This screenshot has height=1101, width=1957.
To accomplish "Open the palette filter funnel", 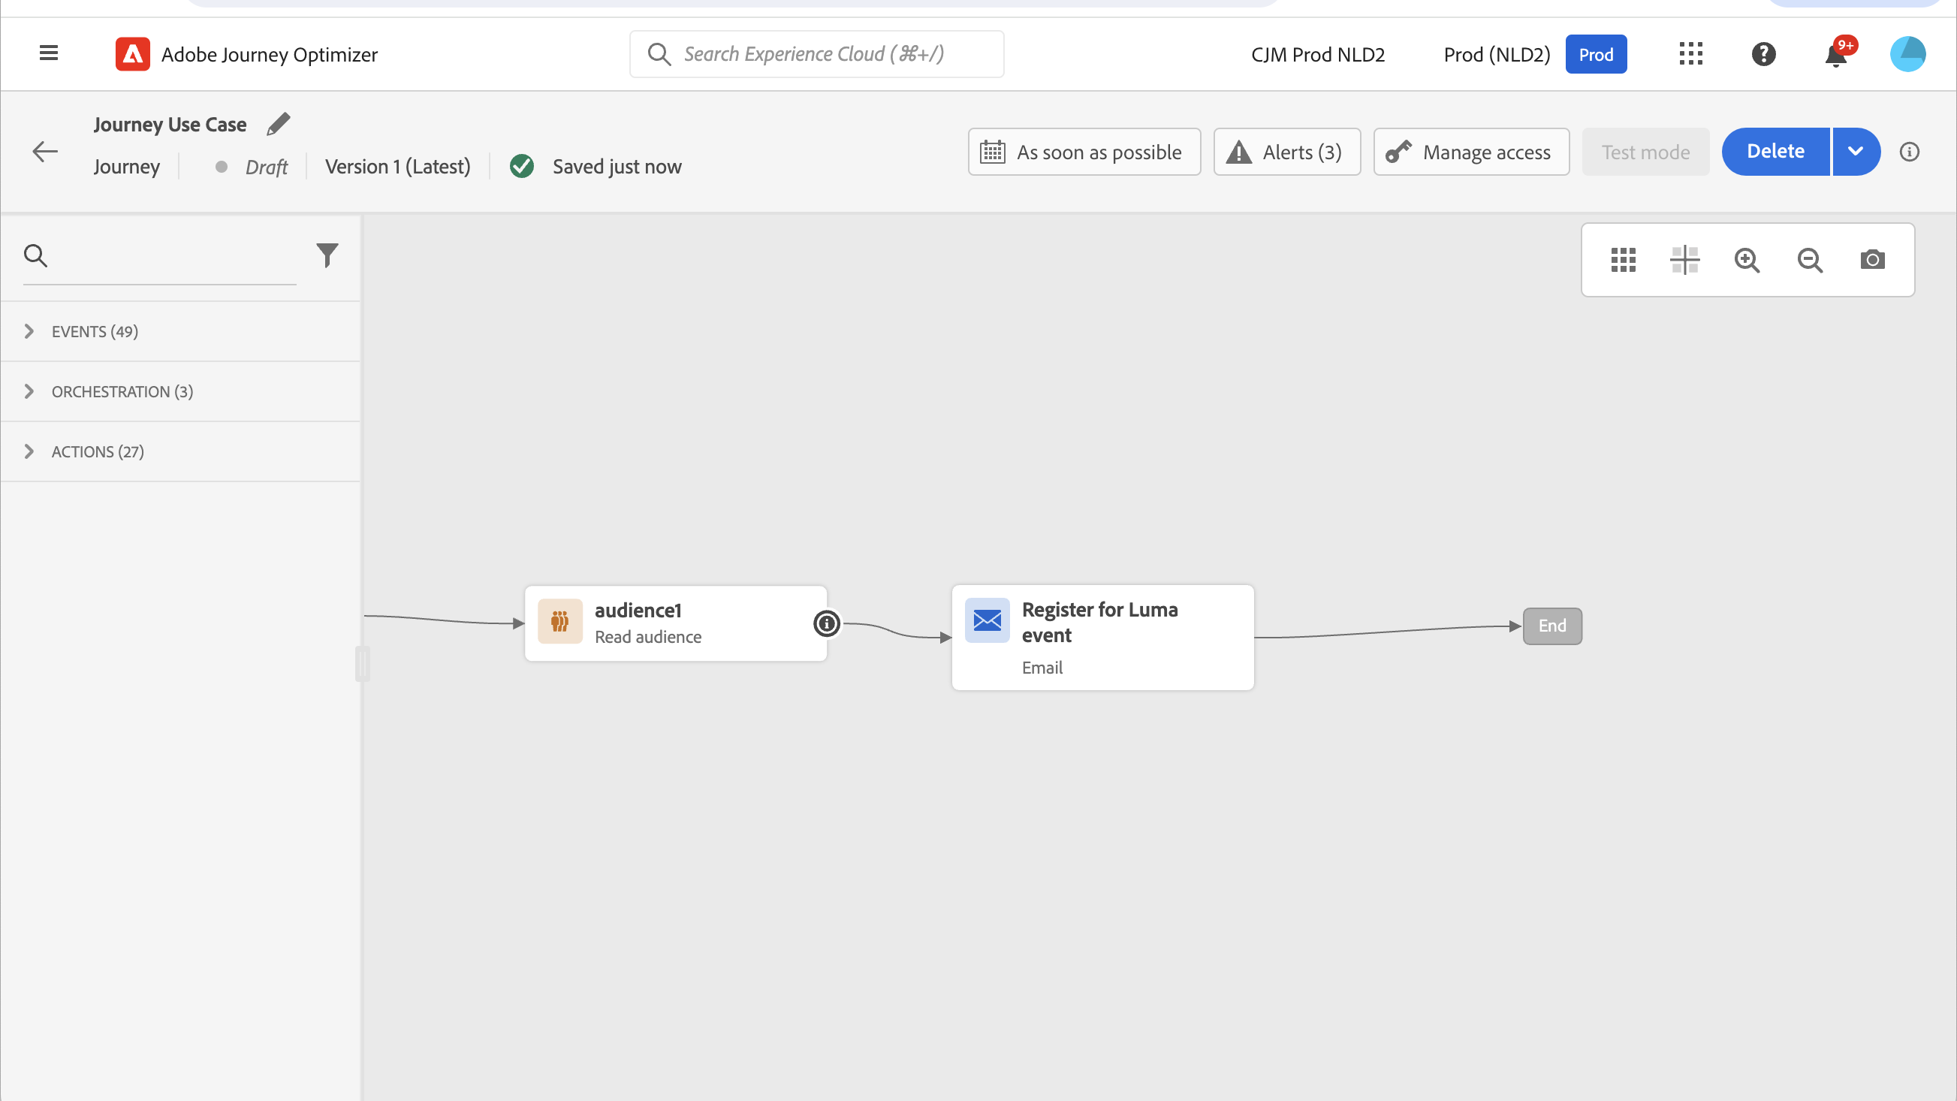I will [x=327, y=255].
